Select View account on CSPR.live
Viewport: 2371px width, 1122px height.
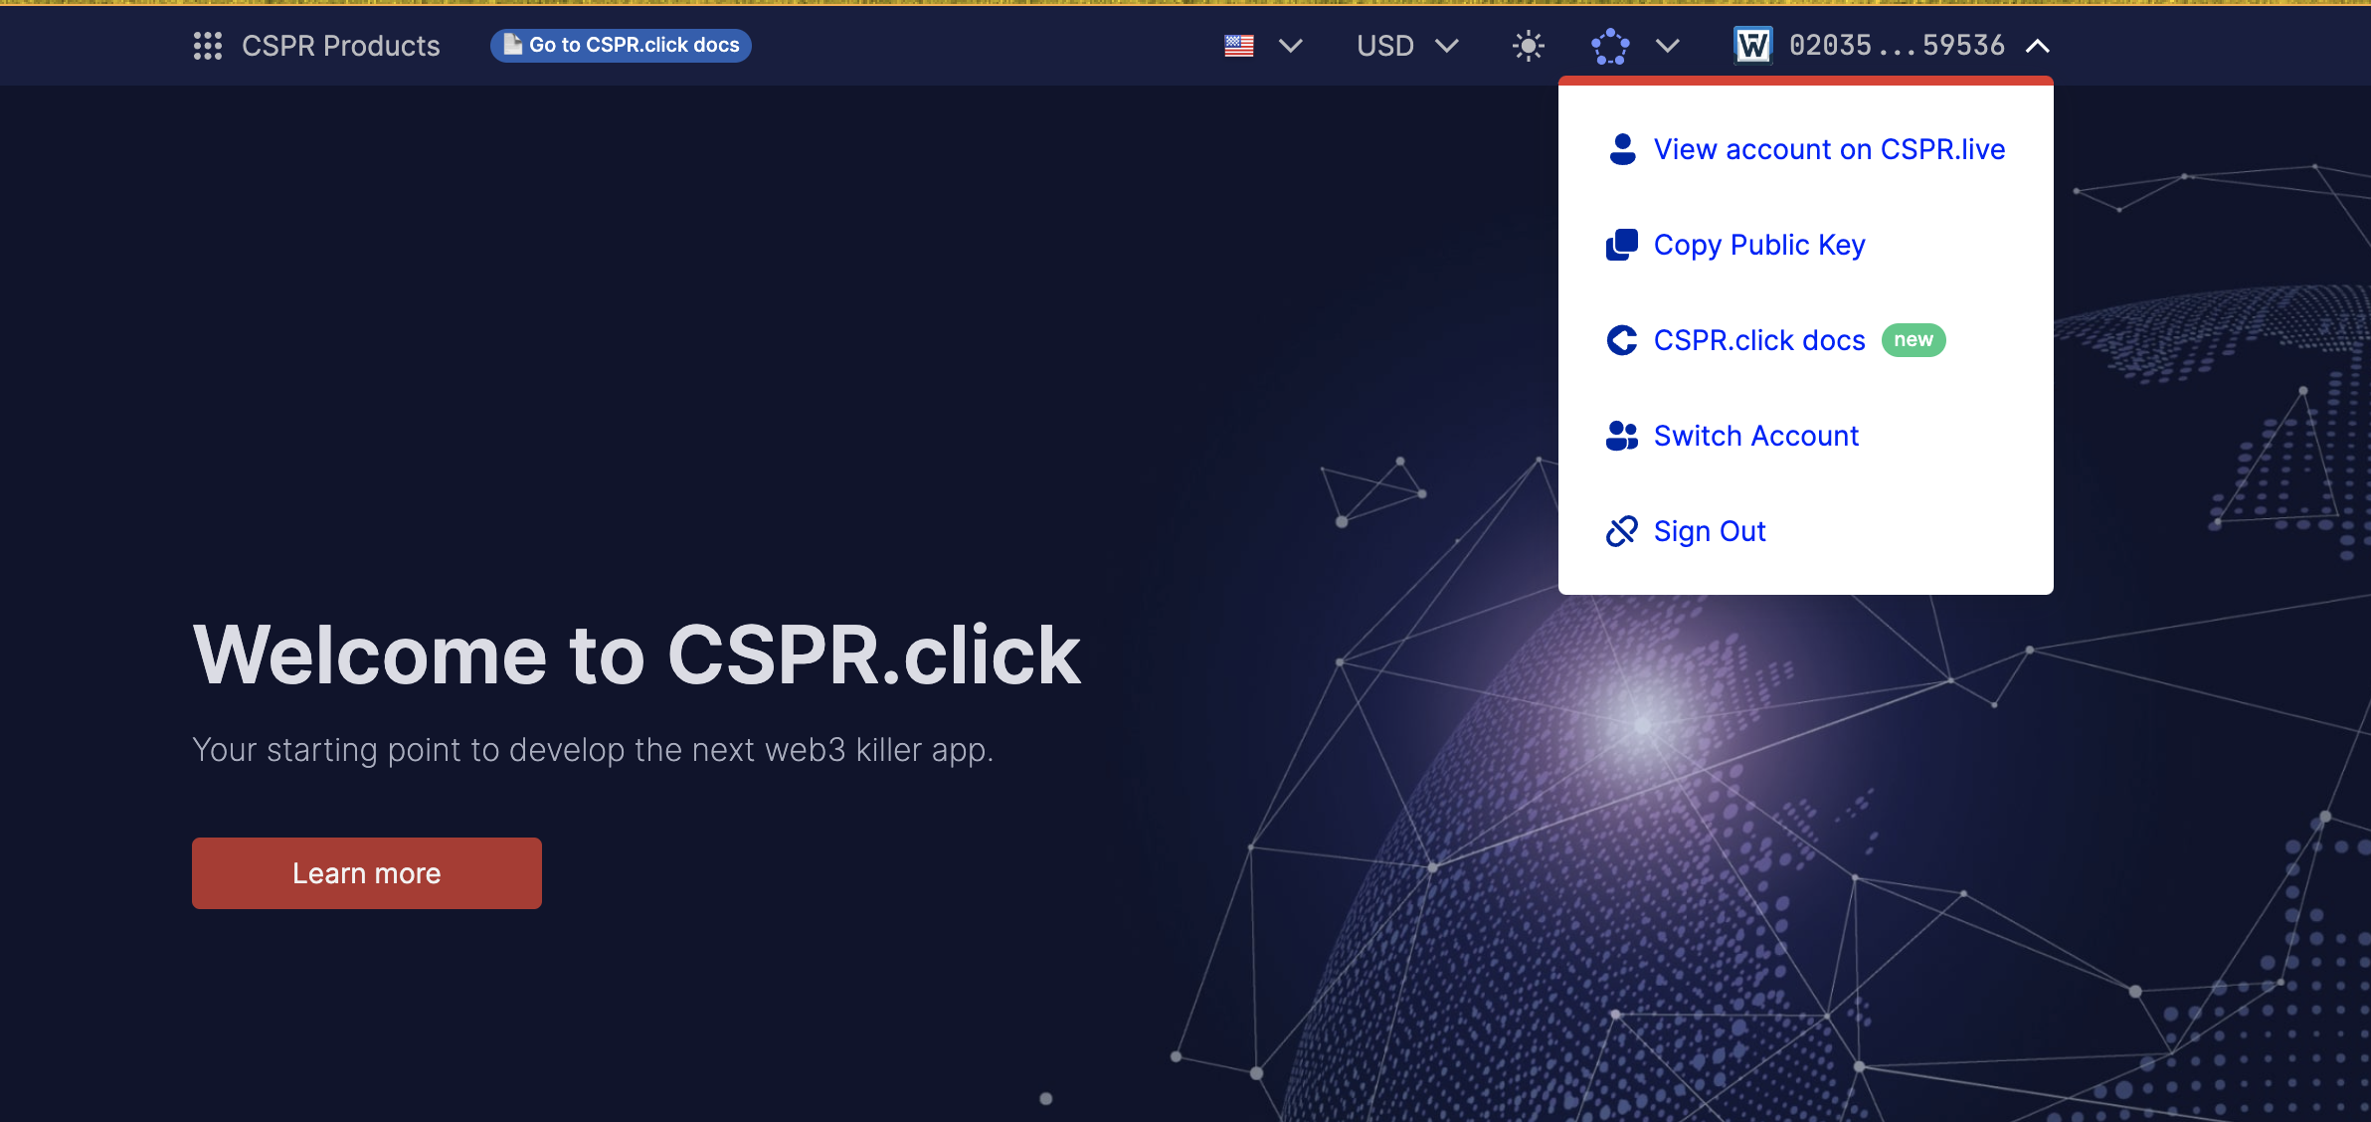[x=1829, y=149]
